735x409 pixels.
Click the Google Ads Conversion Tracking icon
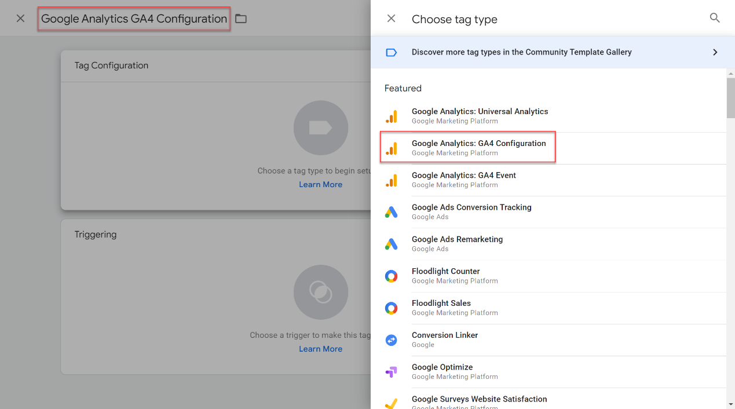coord(392,212)
